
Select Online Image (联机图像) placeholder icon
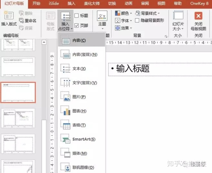point(65,167)
